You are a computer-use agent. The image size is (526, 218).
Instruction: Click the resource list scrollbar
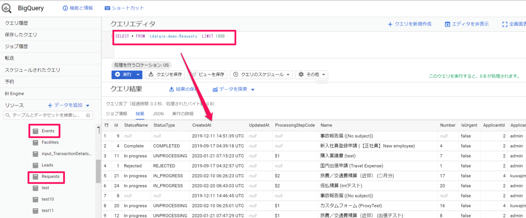point(98,171)
